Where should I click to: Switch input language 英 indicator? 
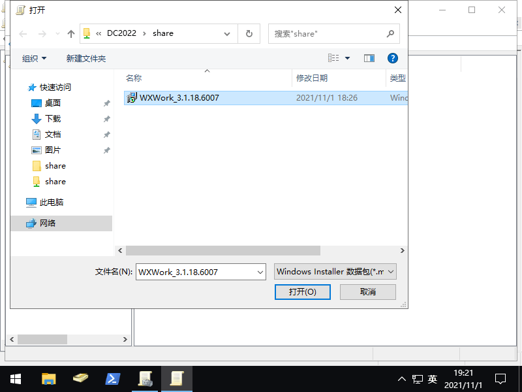click(x=433, y=379)
